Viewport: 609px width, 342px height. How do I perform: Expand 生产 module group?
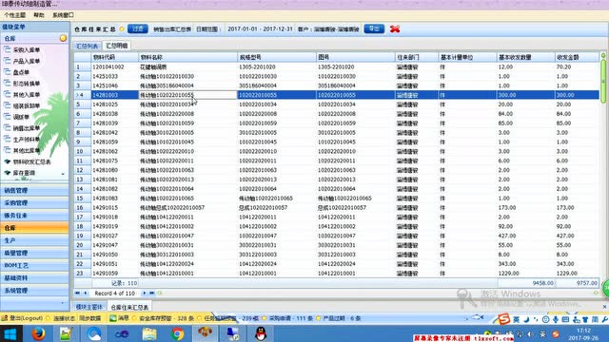(x=34, y=240)
